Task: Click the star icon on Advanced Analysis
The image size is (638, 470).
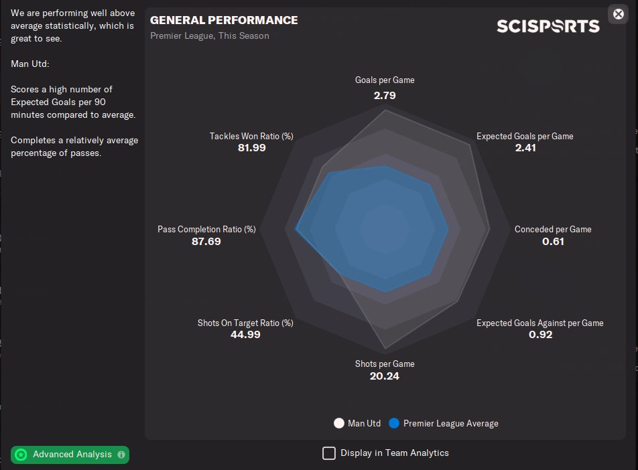Action: 21,455
